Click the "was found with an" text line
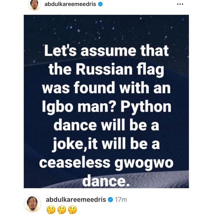 pyautogui.click(x=106, y=88)
